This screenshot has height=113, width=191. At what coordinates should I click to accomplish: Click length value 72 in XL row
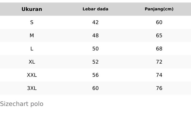pyautogui.click(x=159, y=62)
